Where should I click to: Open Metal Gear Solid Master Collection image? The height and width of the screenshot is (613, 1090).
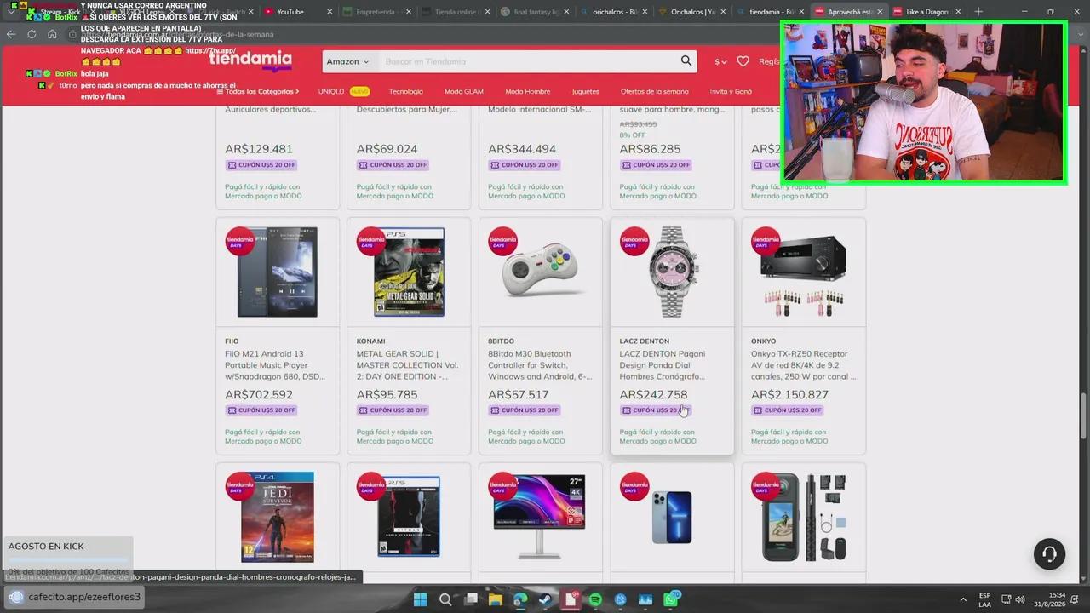[x=409, y=272]
